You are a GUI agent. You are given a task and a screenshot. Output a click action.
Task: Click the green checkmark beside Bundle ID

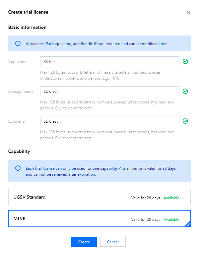tap(185, 121)
